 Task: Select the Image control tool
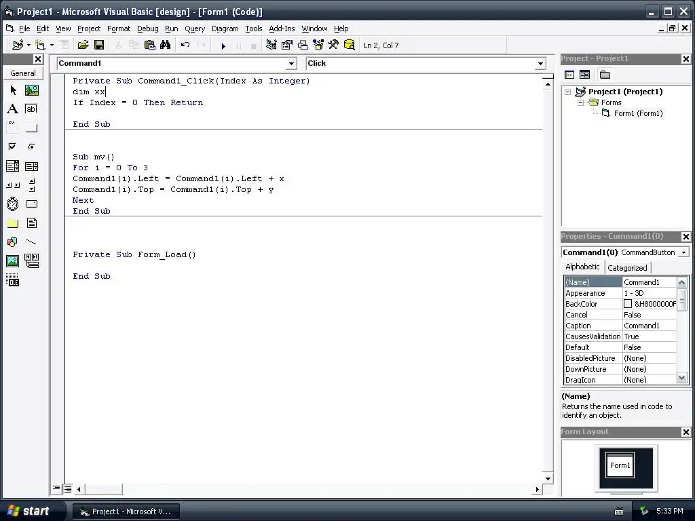tap(13, 261)
